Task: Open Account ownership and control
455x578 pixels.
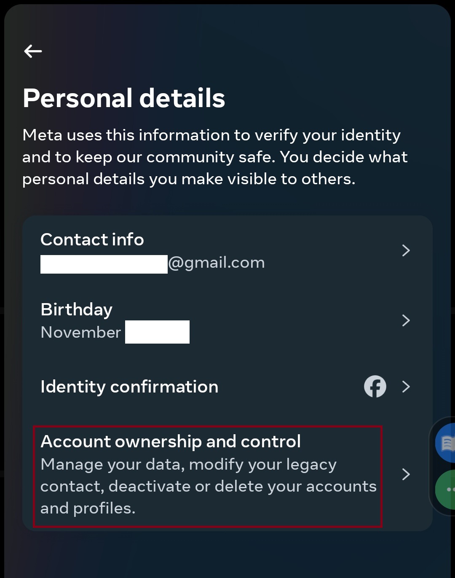Action: pos(171,441)
